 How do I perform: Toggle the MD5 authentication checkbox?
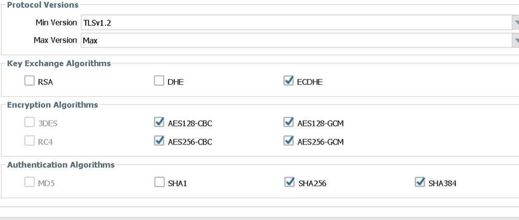point(29,183)
